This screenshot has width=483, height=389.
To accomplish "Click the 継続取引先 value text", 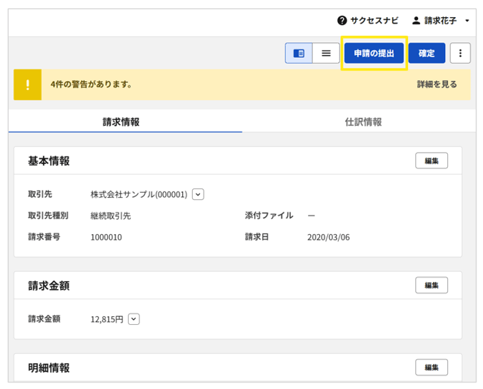I will pyautogui.click(x=111, y=216).
